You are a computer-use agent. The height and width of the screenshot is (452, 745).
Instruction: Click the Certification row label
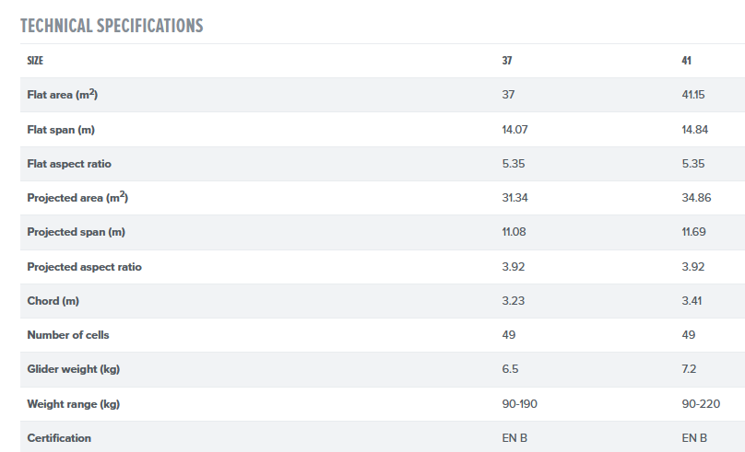click(x=59, y=438)
